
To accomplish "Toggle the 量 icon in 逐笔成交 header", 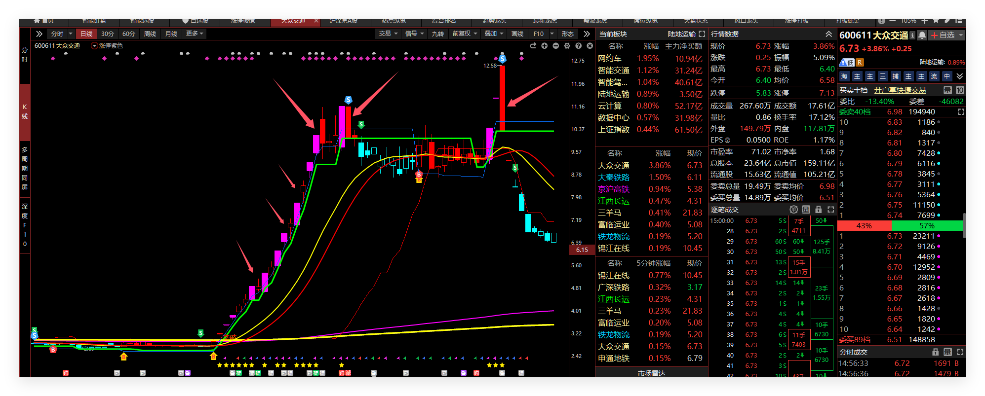I will point(806,210).
